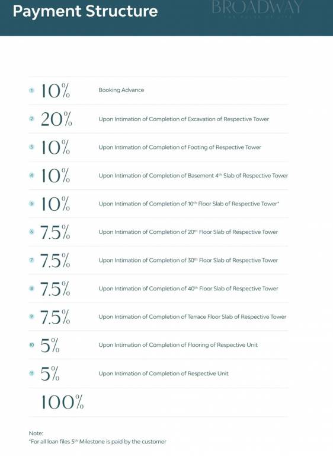Viewport: 333px width, 456px height.
Task: Click the 30th Floor Slab milestone text
Action: pos(188,260)
